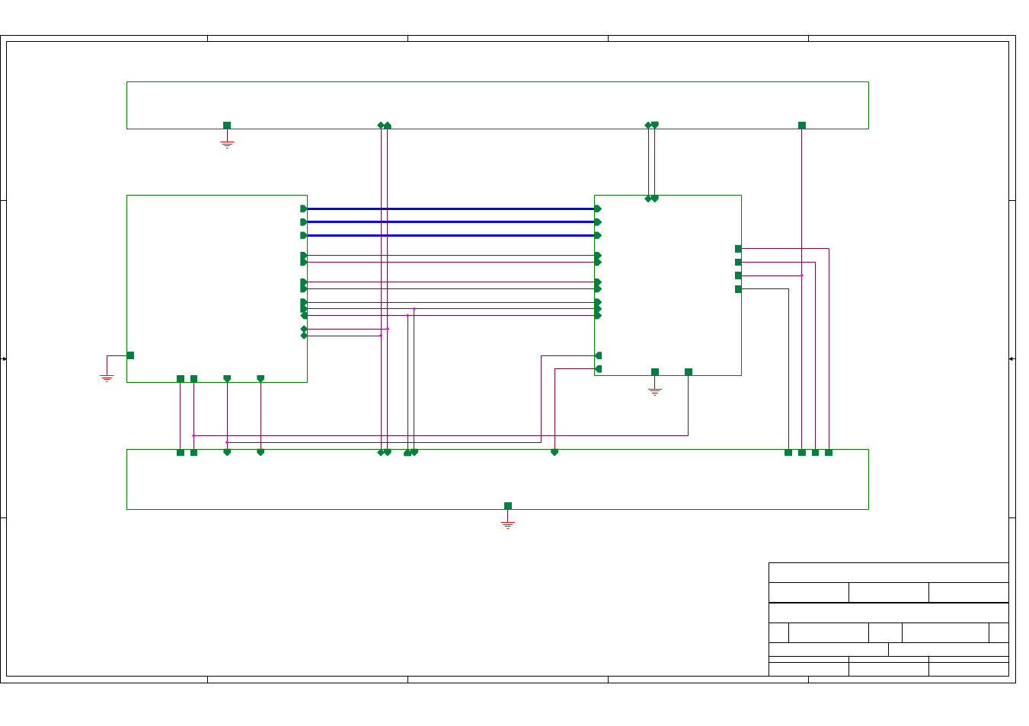Select the right square sheet block
The image size is (1029, 726).
pos(668,285)
